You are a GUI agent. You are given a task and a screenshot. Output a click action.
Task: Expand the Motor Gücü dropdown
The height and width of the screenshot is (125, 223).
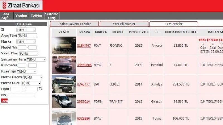(31, 83)
